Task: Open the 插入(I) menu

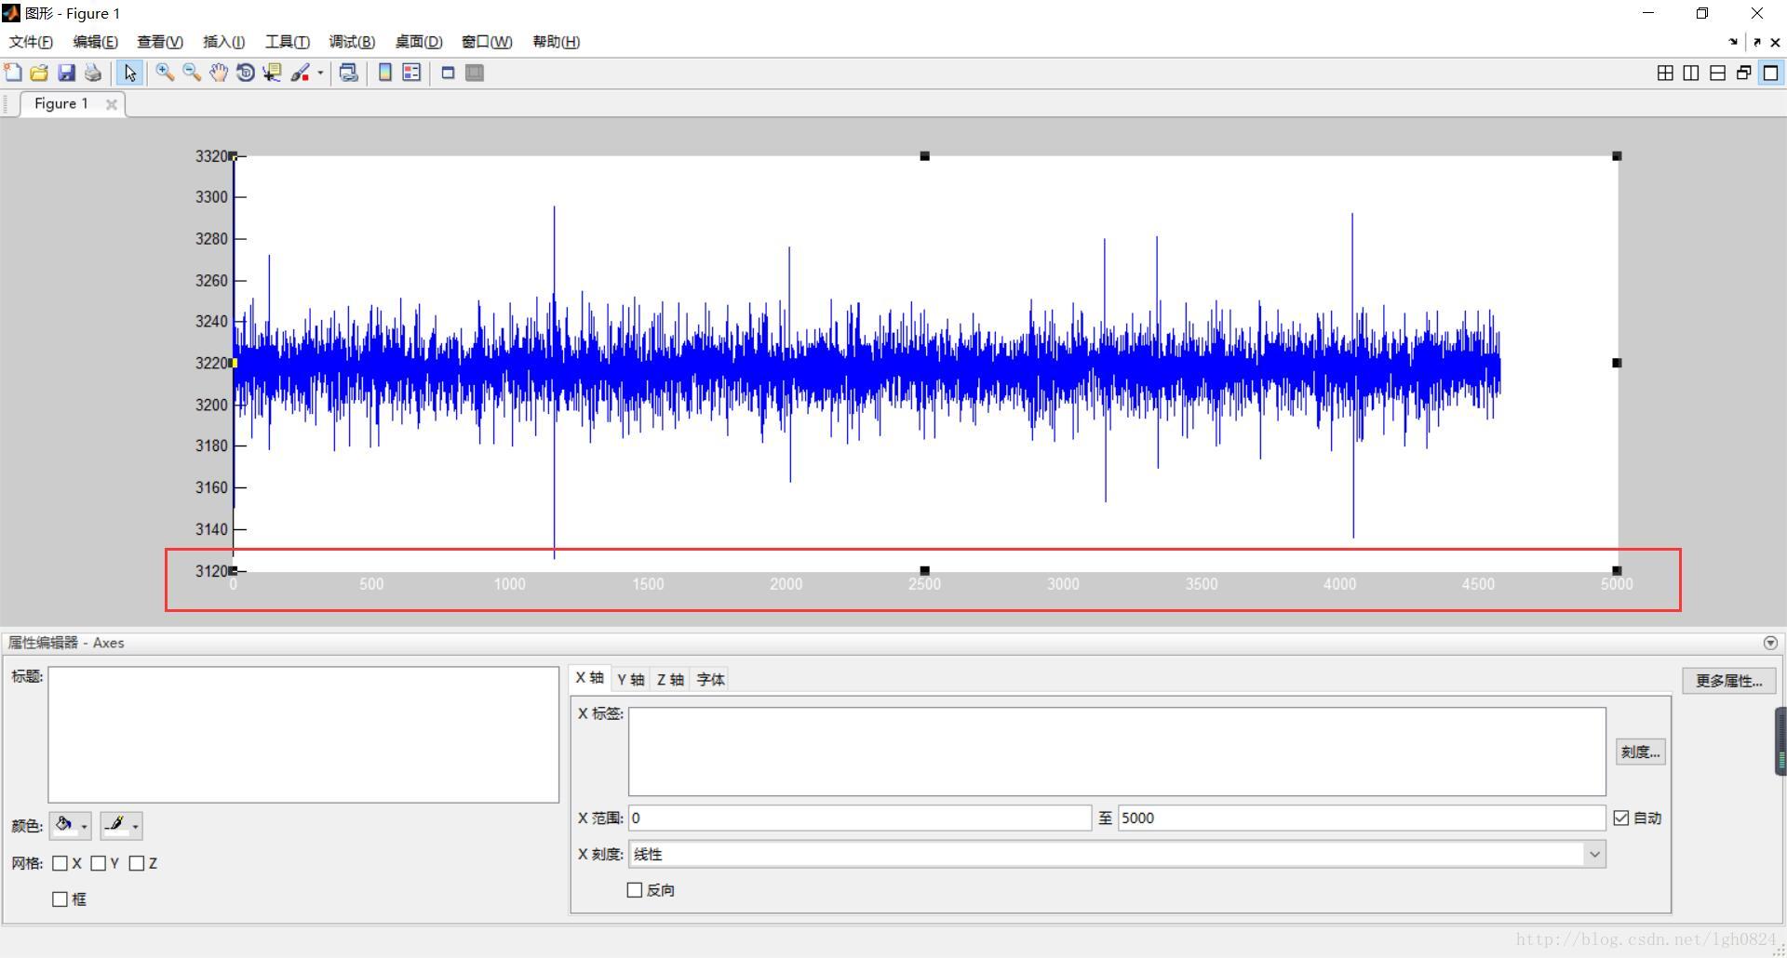Action: coord(223,42)
